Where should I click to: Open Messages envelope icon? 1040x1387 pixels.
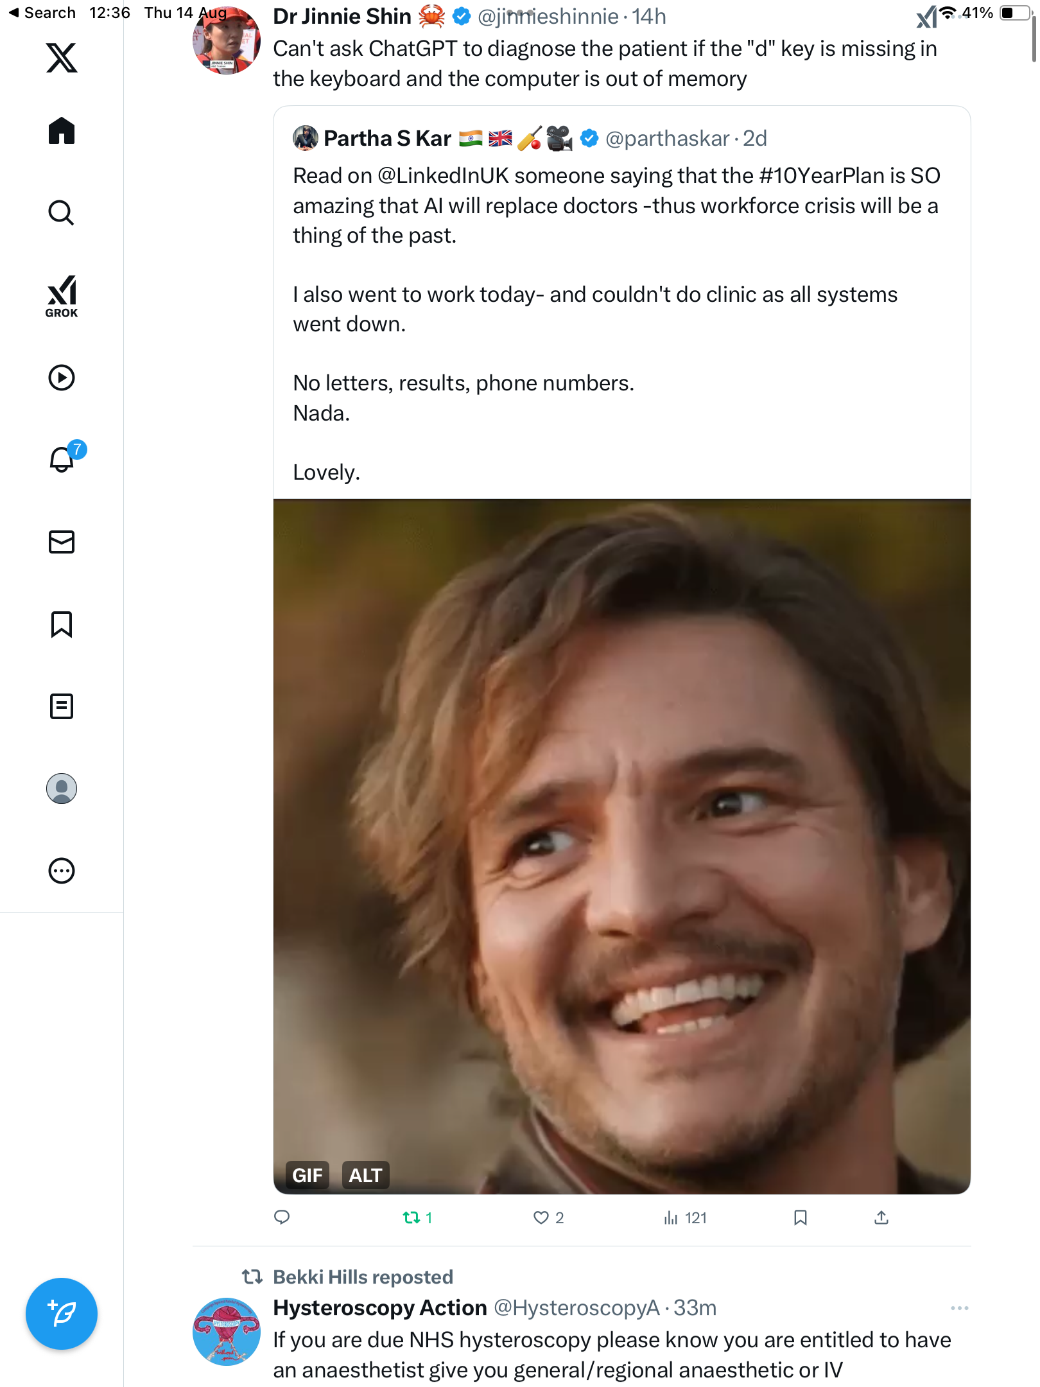point(62,542)
